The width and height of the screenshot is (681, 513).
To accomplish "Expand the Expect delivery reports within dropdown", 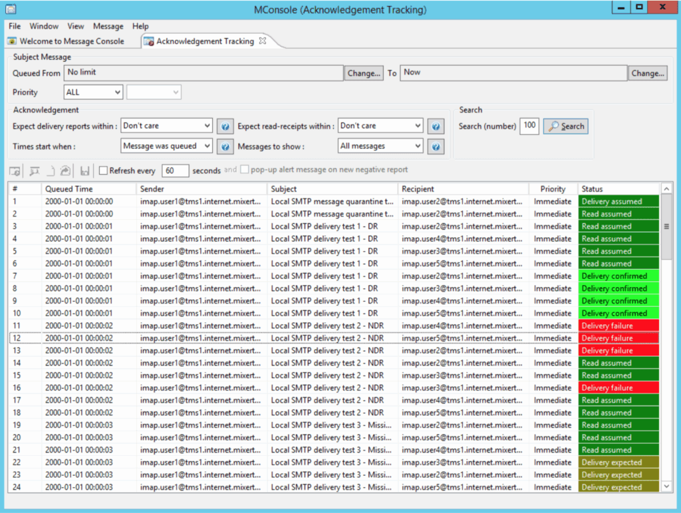I will click(167, 126).
